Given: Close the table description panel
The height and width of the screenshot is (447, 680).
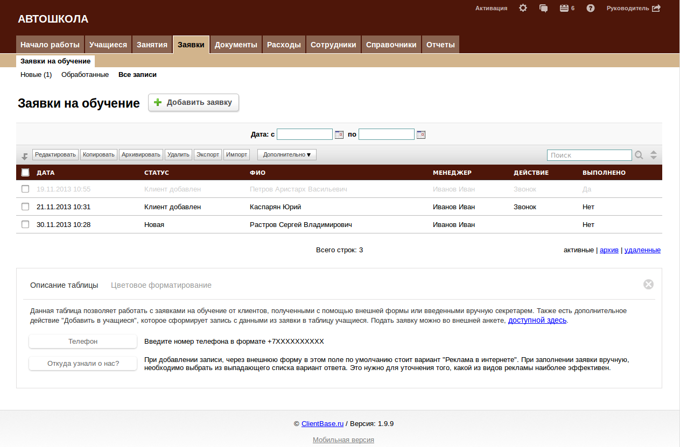Looking at the screenshot, I should pos(648,284).
